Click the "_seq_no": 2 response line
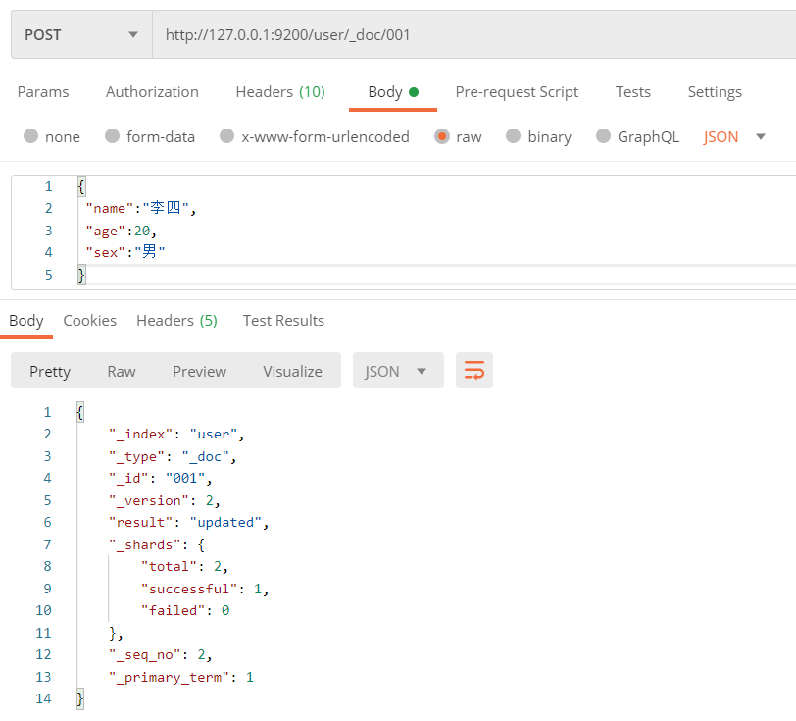Screen dimensions: 796x721 161,654
